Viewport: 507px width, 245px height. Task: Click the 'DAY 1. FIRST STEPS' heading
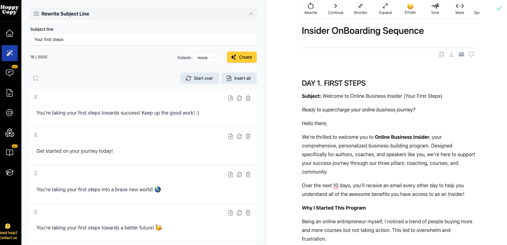[334, 83]
